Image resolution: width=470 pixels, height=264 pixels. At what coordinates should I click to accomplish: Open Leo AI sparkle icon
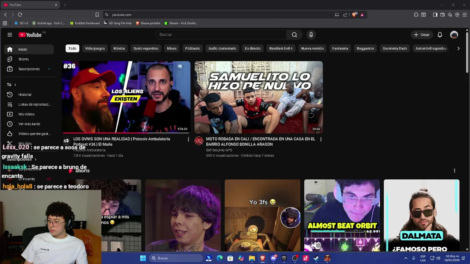point(450,15)
